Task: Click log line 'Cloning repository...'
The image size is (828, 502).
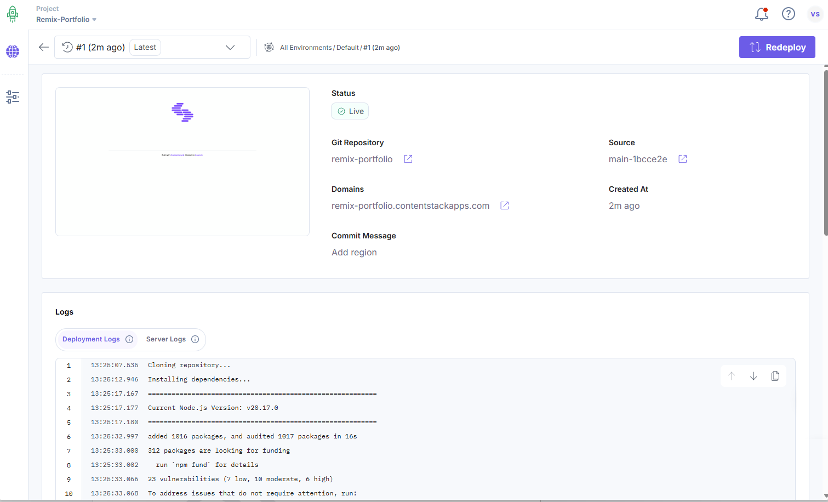Action: click(x=189, y=365)
